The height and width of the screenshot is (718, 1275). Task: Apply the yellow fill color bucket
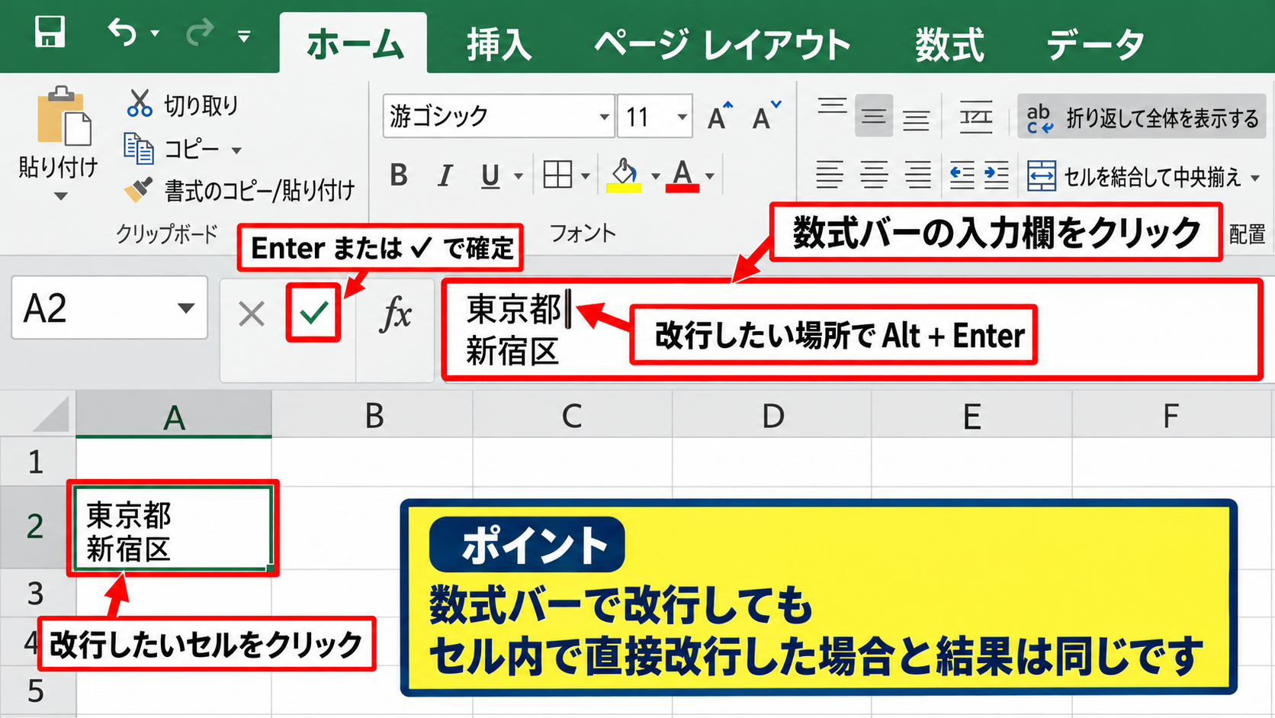point(624,175)
